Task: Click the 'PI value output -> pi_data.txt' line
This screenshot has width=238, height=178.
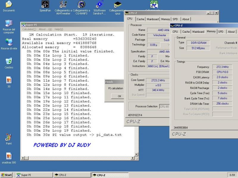Action: (x=74, y=135)
